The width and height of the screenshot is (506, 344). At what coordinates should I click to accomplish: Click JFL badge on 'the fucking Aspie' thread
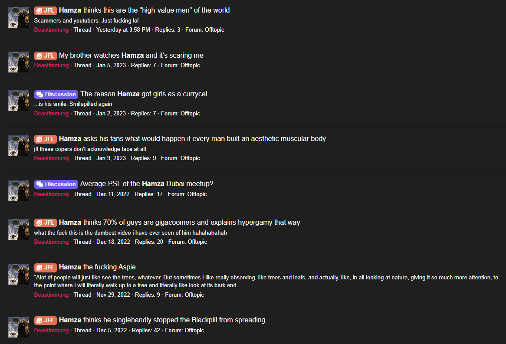click(46, 268)
